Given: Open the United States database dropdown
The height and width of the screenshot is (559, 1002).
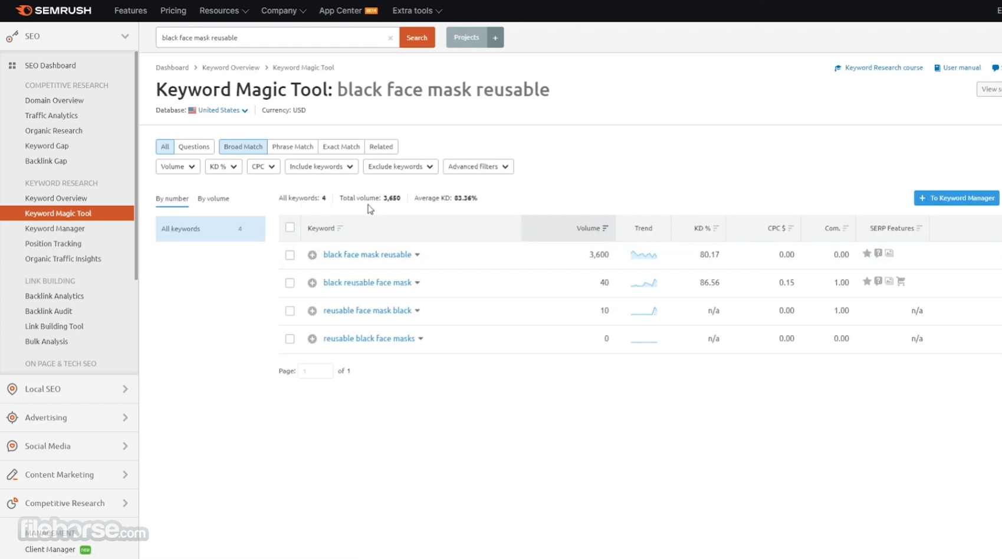Looking at the screenshot, I should 223,110.
